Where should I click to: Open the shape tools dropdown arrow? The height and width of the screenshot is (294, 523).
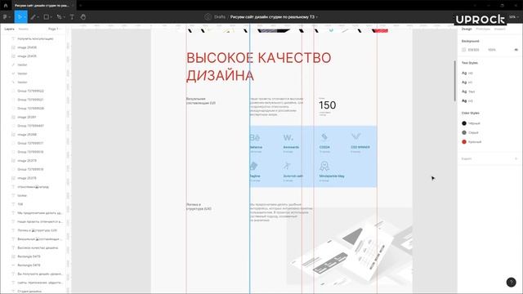[51, 17]
